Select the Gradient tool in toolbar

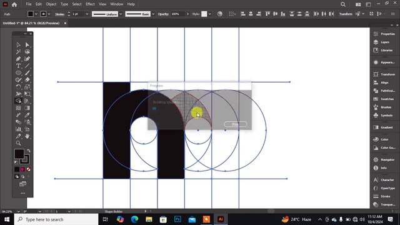27,108
